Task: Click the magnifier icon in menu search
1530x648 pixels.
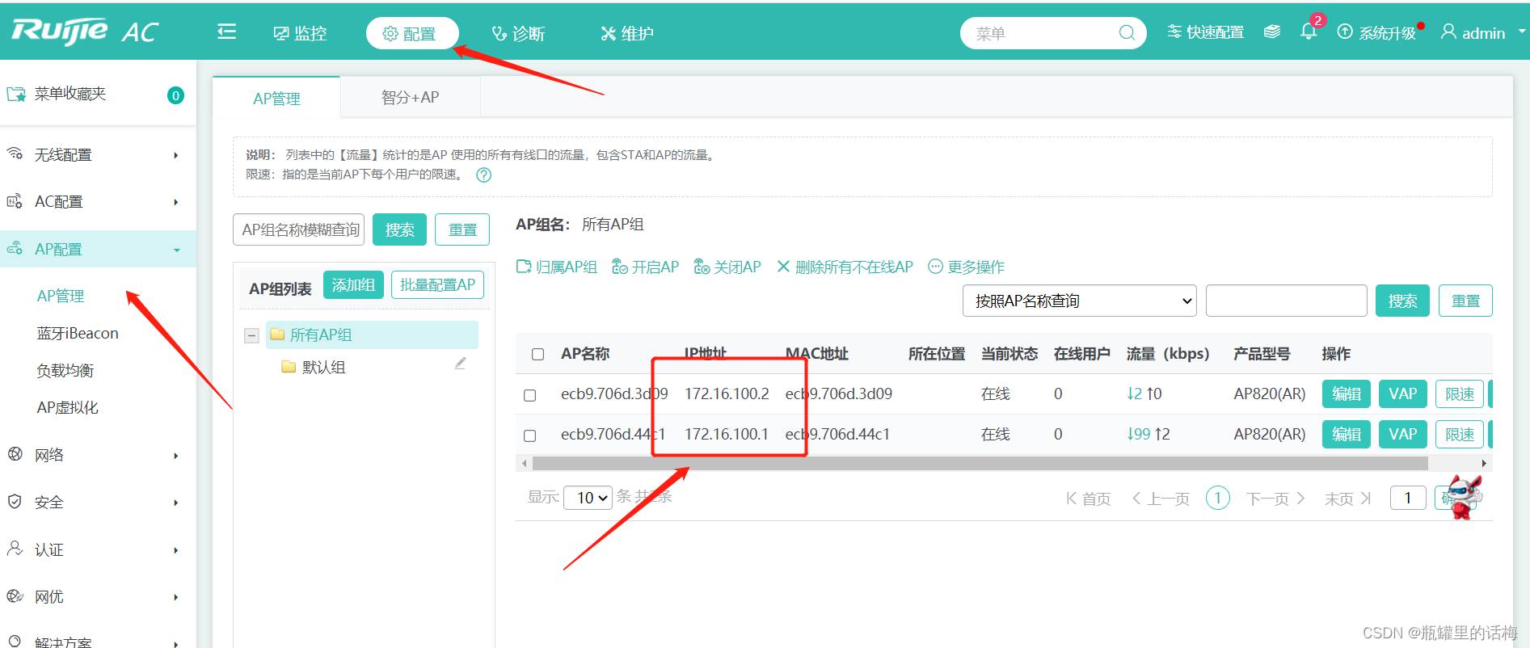Action: 1127,33
